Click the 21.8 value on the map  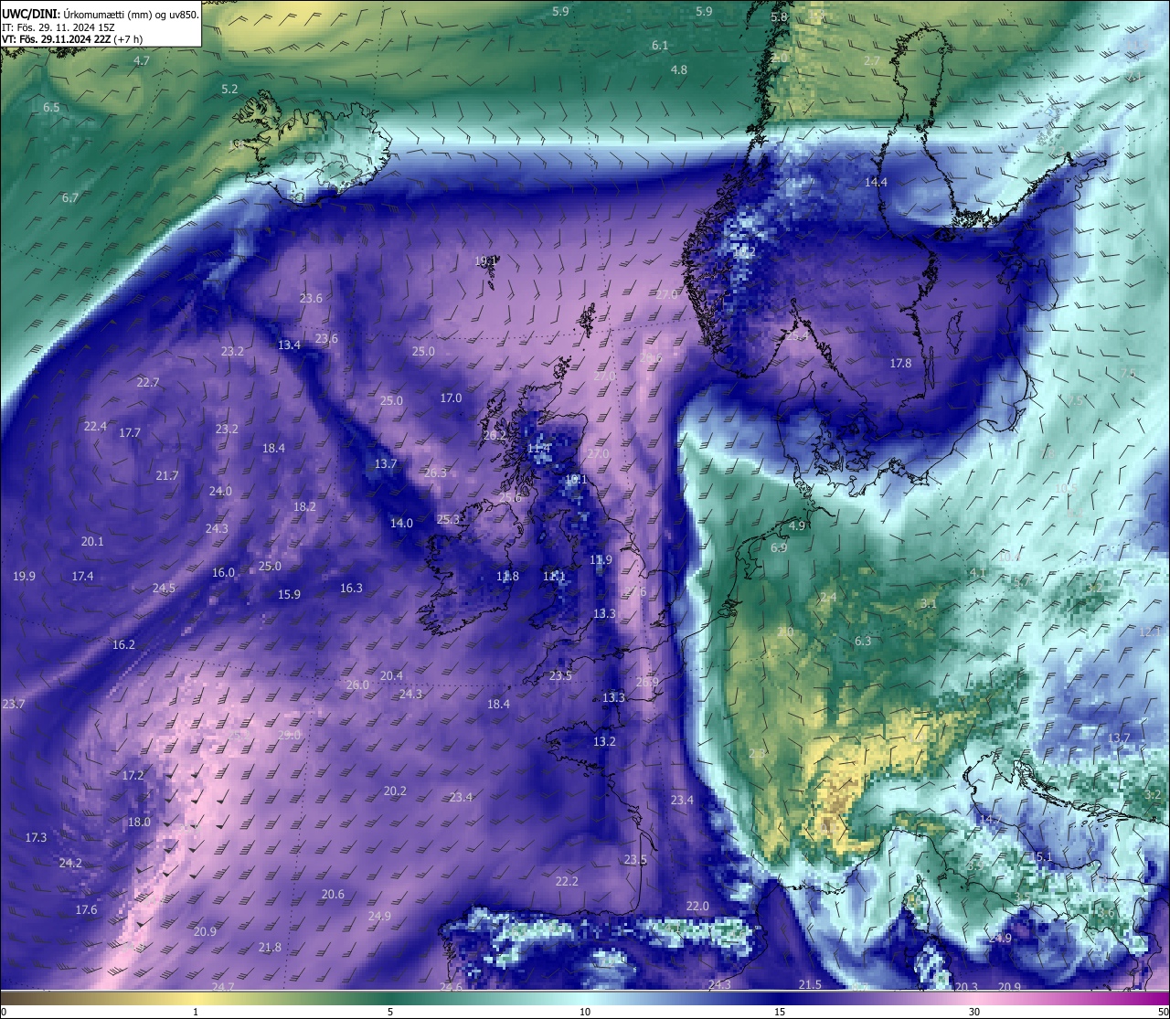(x=270, y=948)
